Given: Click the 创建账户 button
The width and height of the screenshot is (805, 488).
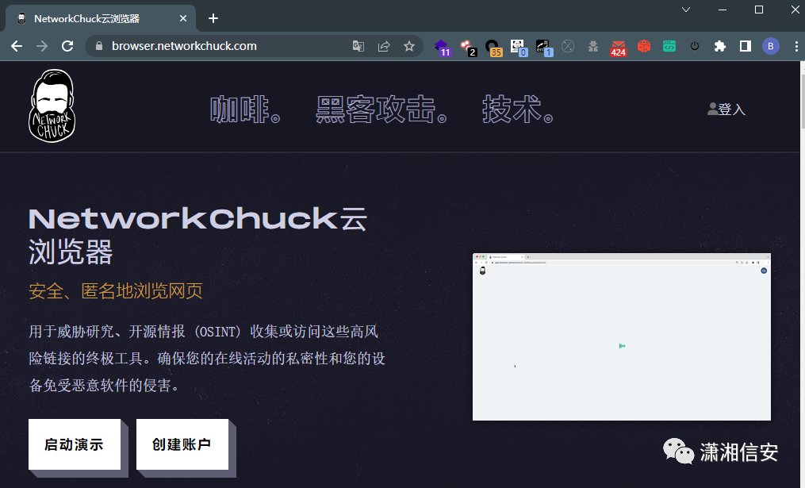Looking at the screenshot, I should click(x=182, y=444).
